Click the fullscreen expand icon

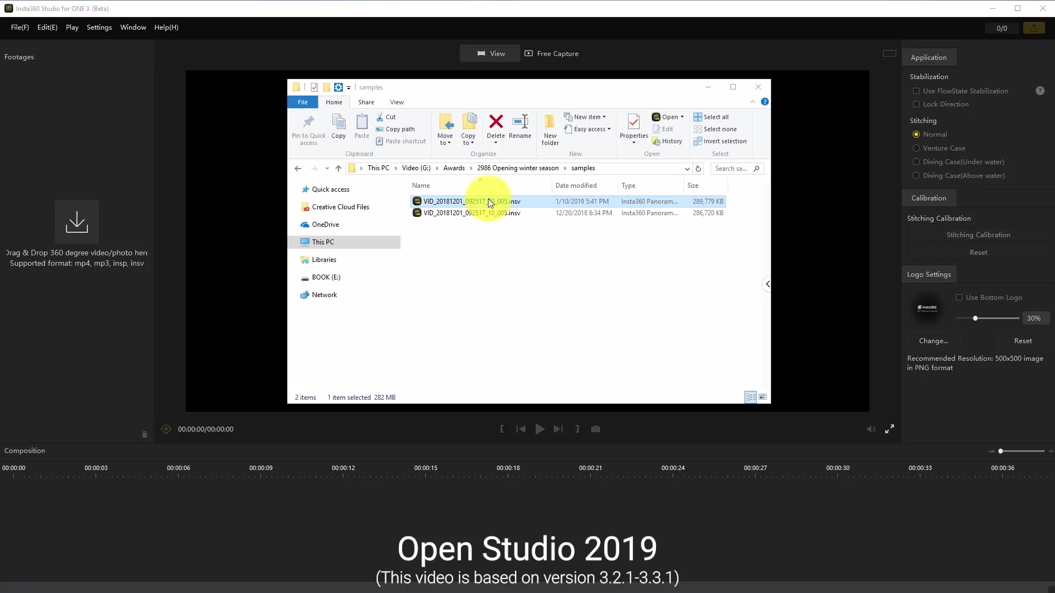coord(890,429)
